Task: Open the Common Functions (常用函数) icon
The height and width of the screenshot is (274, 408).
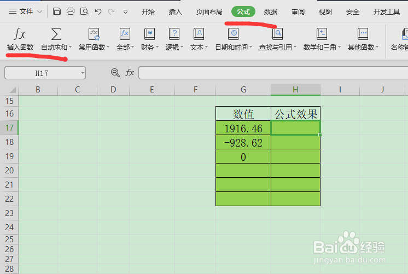Action: [x=94, y=34]
